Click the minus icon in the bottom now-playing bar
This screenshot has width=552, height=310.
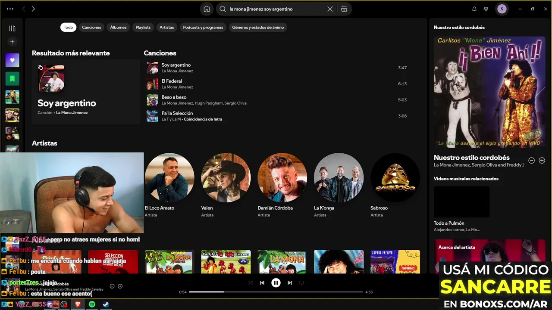point(112,286)
